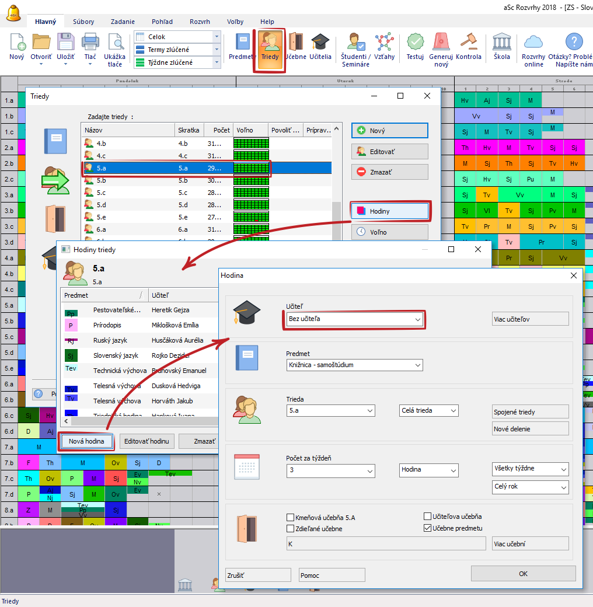Enable Kmeňová učebňa 5.A checkbox
The width and height of the screenshot is (593, 607).
pos(291,517)
